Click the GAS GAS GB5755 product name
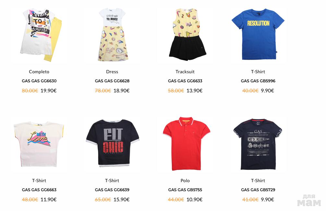The height and width of the screenshot is (211, 326). [185, 190]
